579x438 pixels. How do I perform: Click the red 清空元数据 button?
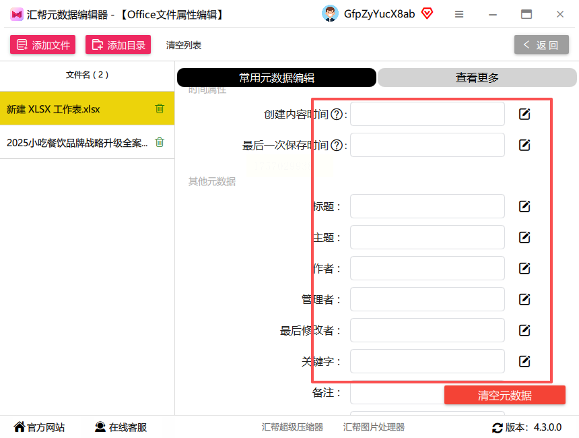coord(504,395)
